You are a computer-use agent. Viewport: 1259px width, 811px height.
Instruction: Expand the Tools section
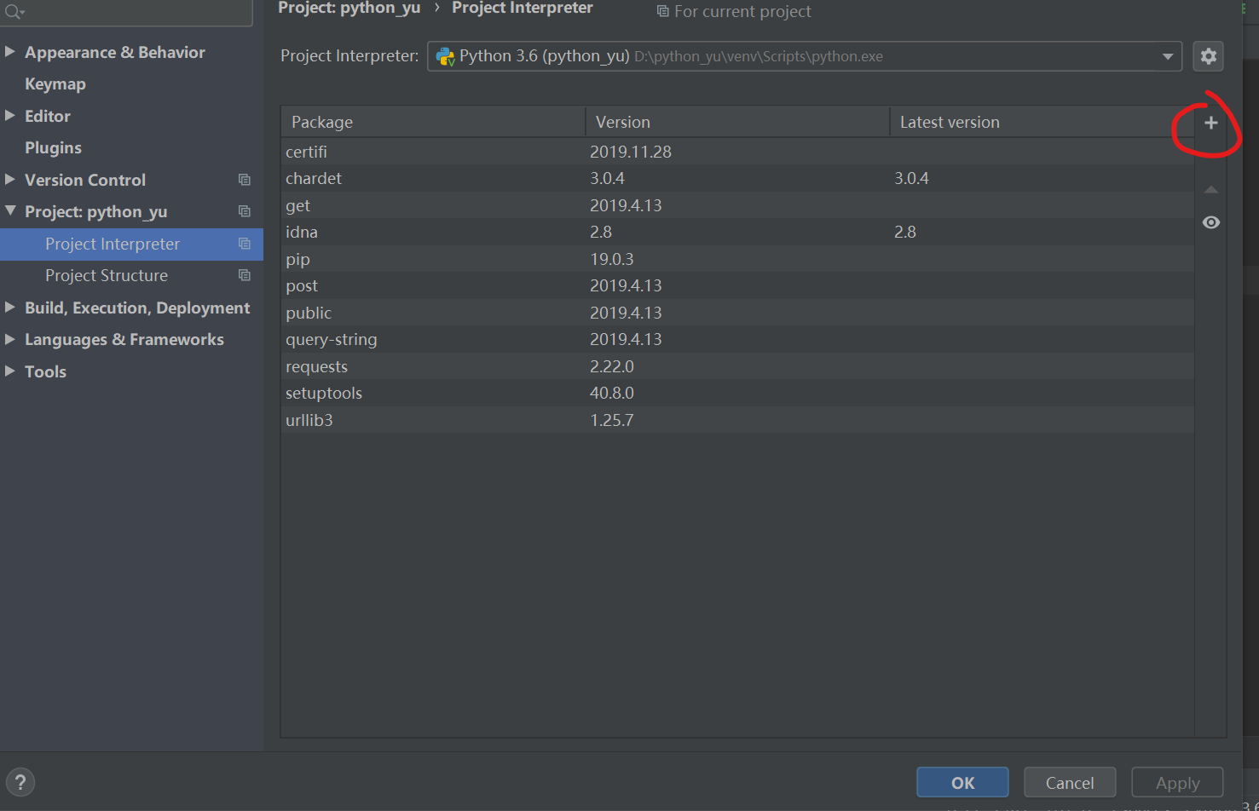coord(10,371)
